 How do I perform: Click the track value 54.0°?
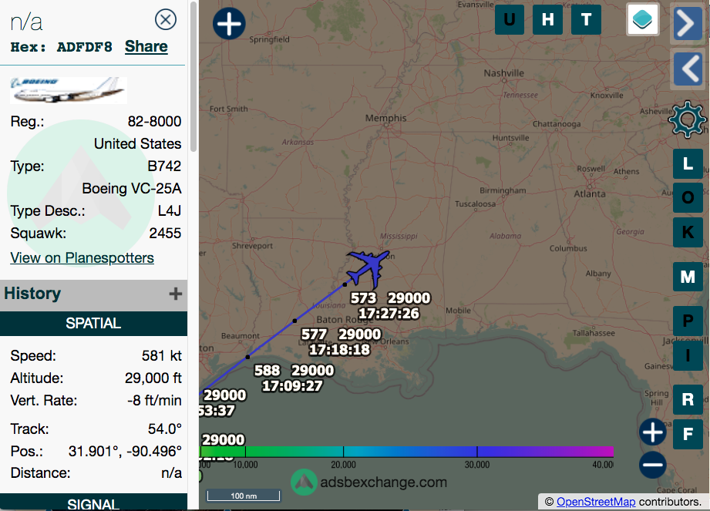pos(165,429)
